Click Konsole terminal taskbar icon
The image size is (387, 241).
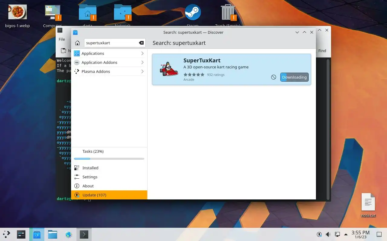(x=84, y=234)
